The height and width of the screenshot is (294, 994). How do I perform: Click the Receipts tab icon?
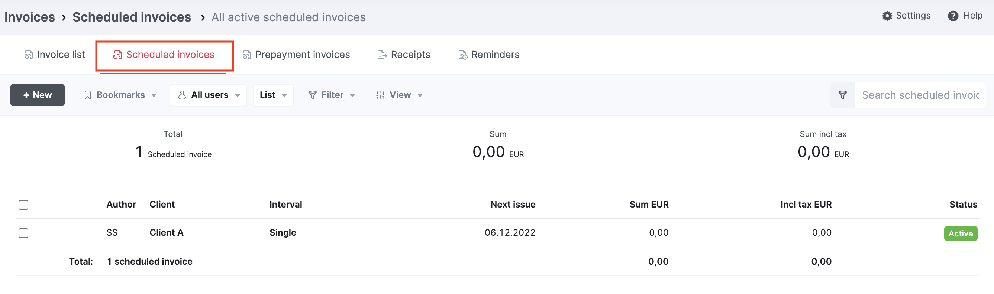click(382, 55)
